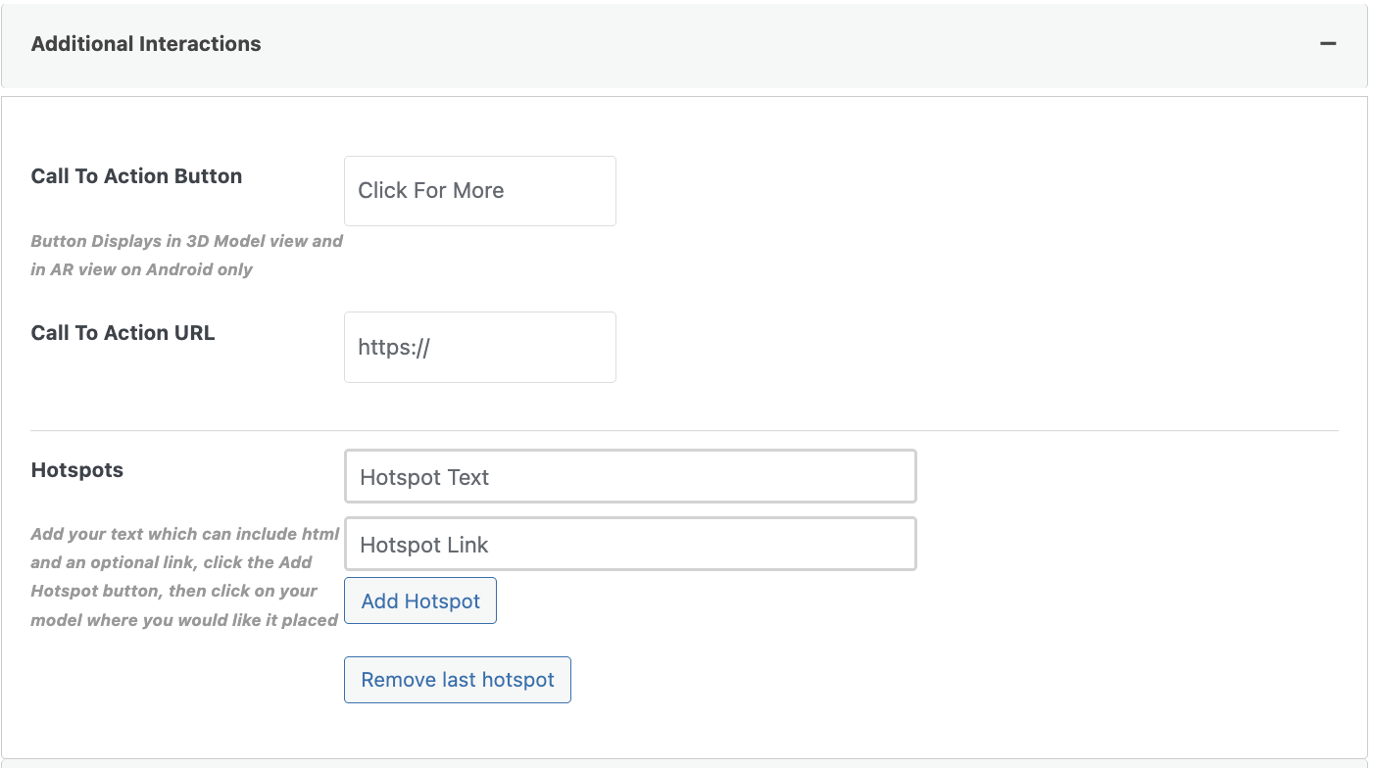
Task: Click the Call To Action URL label
Action: pos(123,333)
